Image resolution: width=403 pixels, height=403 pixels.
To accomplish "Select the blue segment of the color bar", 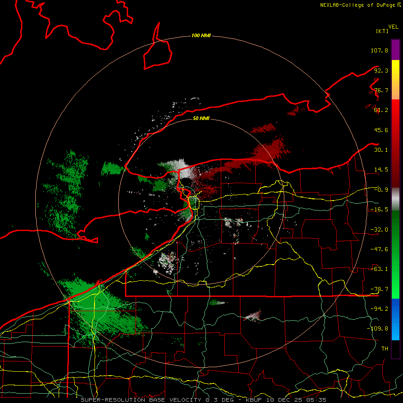I will coord(395,319).
